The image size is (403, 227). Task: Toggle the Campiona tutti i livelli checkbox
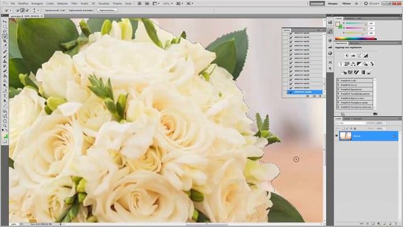(43, 10)
